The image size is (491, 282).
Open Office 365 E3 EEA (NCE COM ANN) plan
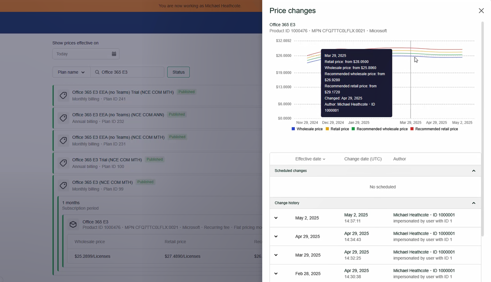point(118,115)
